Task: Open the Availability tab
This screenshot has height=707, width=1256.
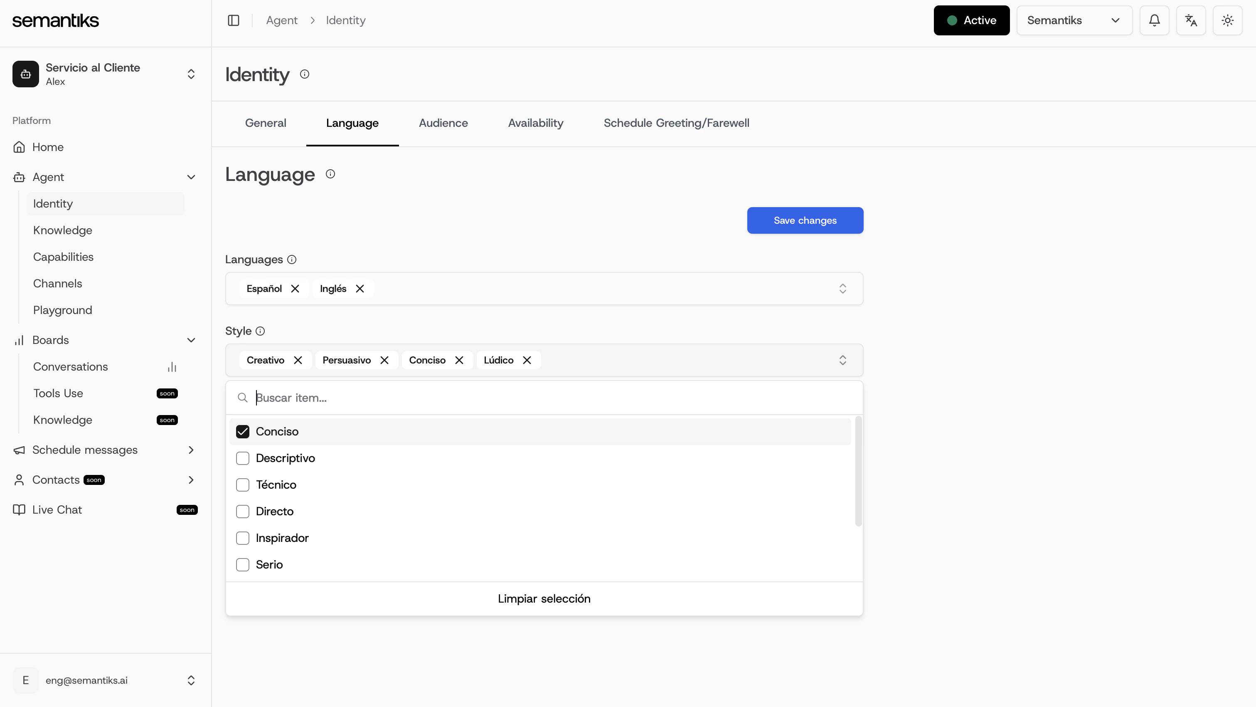Action: (x=535, y=123)
